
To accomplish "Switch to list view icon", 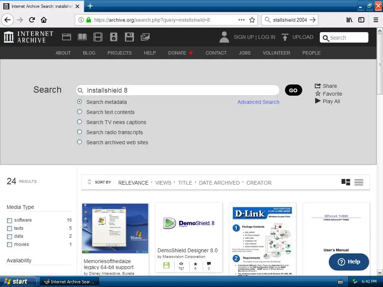I will (x=359, y=182).
